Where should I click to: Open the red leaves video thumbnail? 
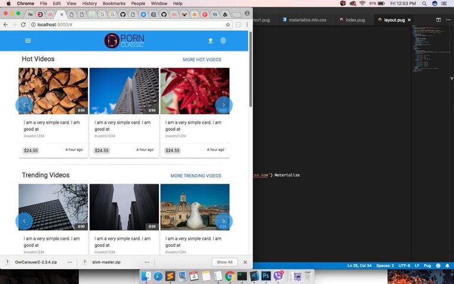coord(195,91)
